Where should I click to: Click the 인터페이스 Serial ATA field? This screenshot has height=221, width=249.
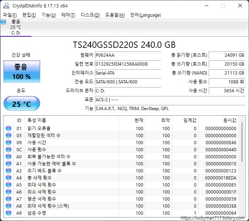(128, 73)
